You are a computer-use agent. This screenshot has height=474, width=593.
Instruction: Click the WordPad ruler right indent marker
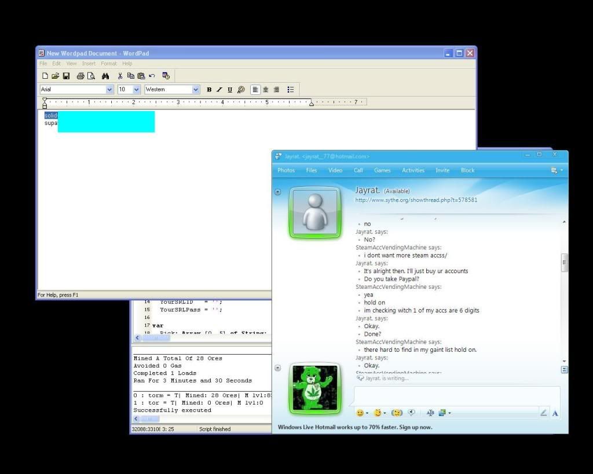[311, 104]
